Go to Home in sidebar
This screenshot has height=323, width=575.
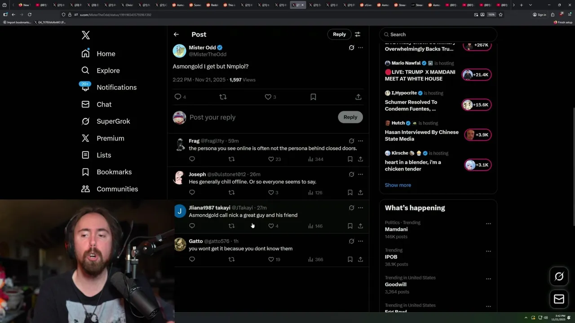click(98, 54)
